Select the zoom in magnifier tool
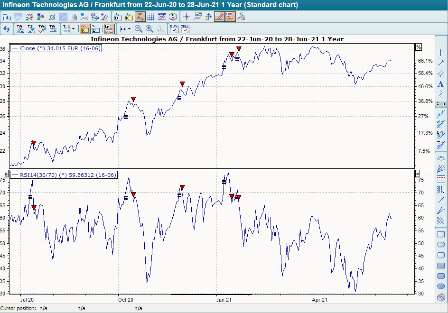This screenshot has height=313, width=448. (x=149, y=29)
